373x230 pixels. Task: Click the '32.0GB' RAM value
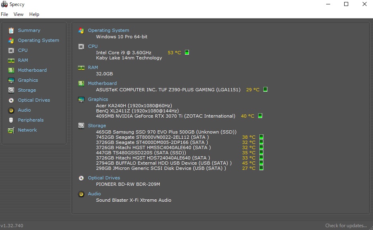[x=104, y=74]
